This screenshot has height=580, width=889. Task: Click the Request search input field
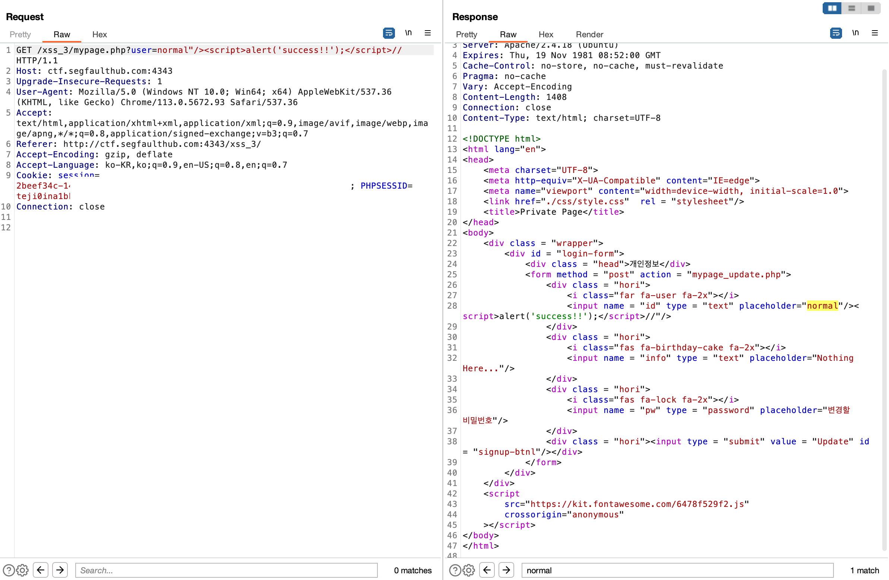(x=227, y=570)
